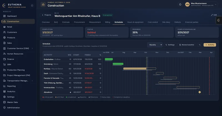Click the Human Resources icon
The image size is (222, 116).
pyautogui.click(x=4, y=54)
